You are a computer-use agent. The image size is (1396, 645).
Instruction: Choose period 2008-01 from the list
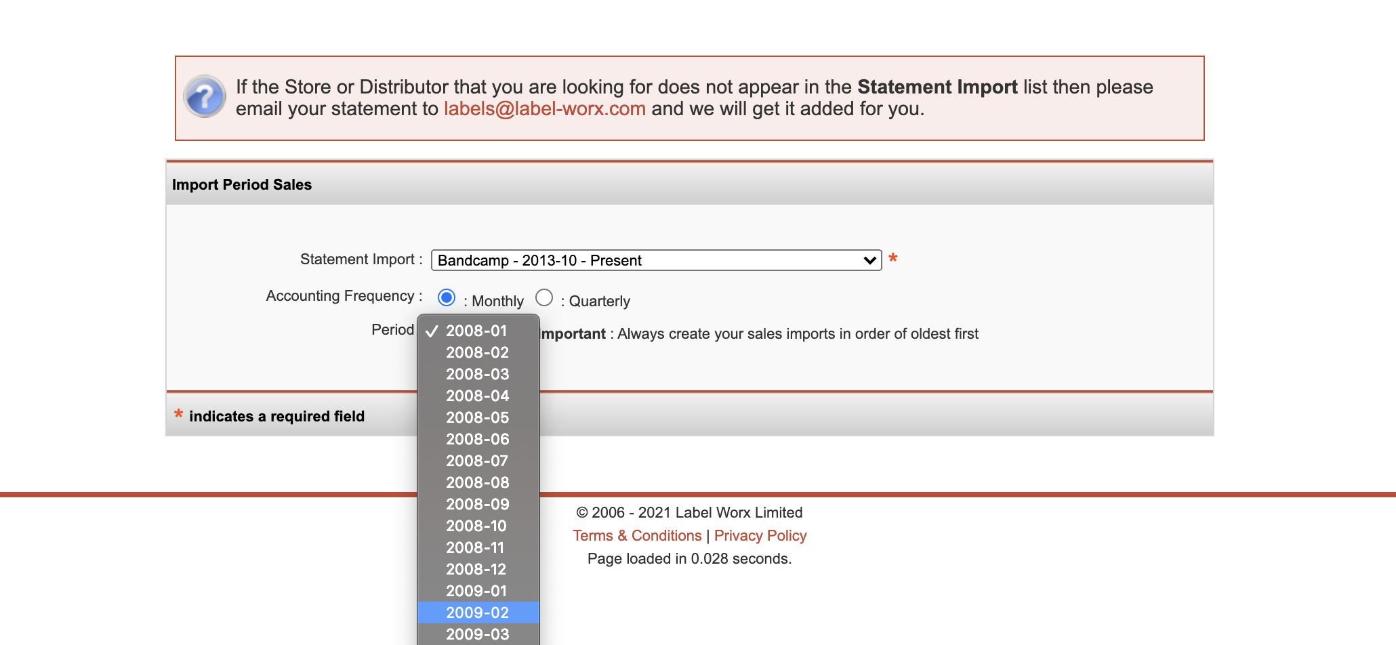(478, 331)
